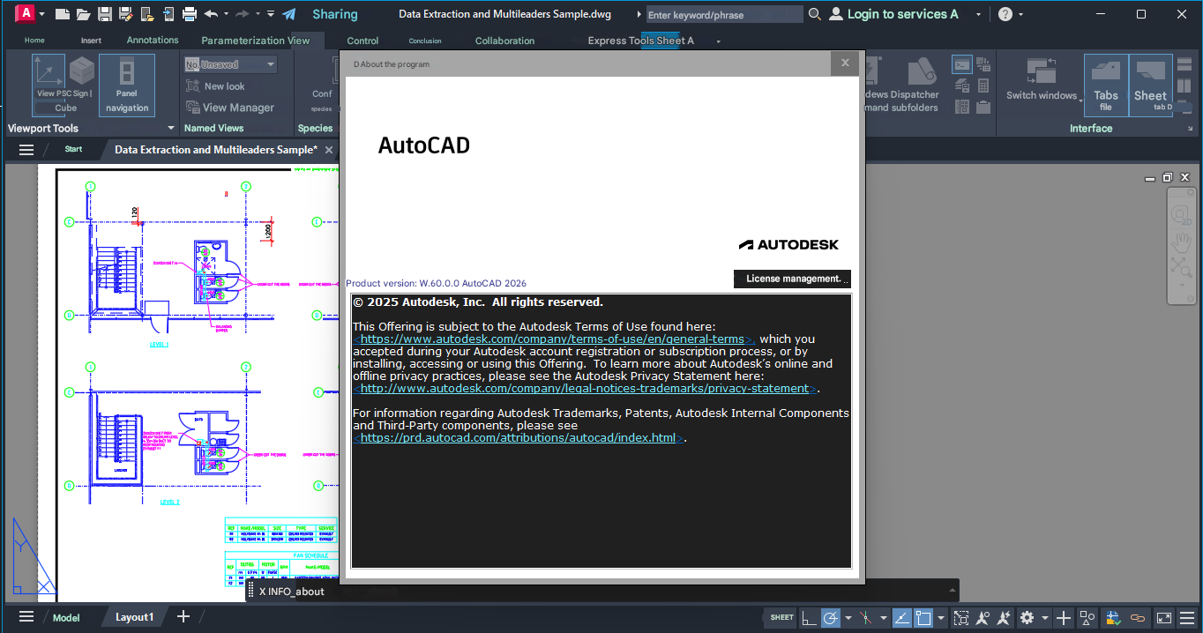Click the License management button
This screenshot has width=1203, height=633.
coord(792,279)
